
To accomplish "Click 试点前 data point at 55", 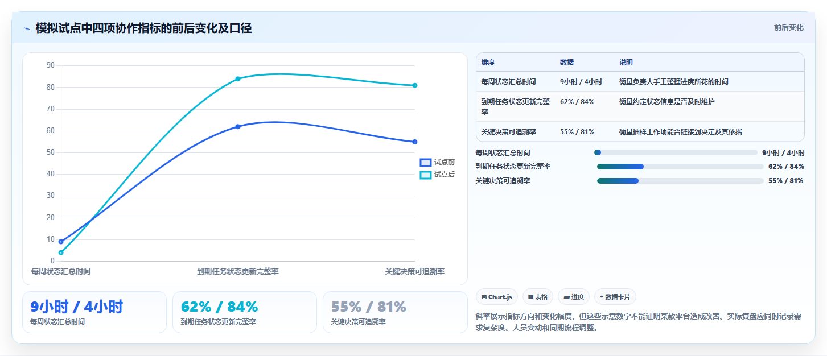I will pyautogui.click(x=415, y=142).
